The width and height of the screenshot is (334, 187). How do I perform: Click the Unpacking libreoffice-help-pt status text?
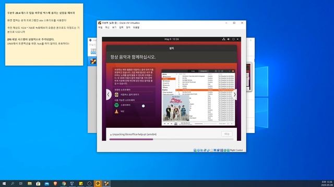point(135,135)
